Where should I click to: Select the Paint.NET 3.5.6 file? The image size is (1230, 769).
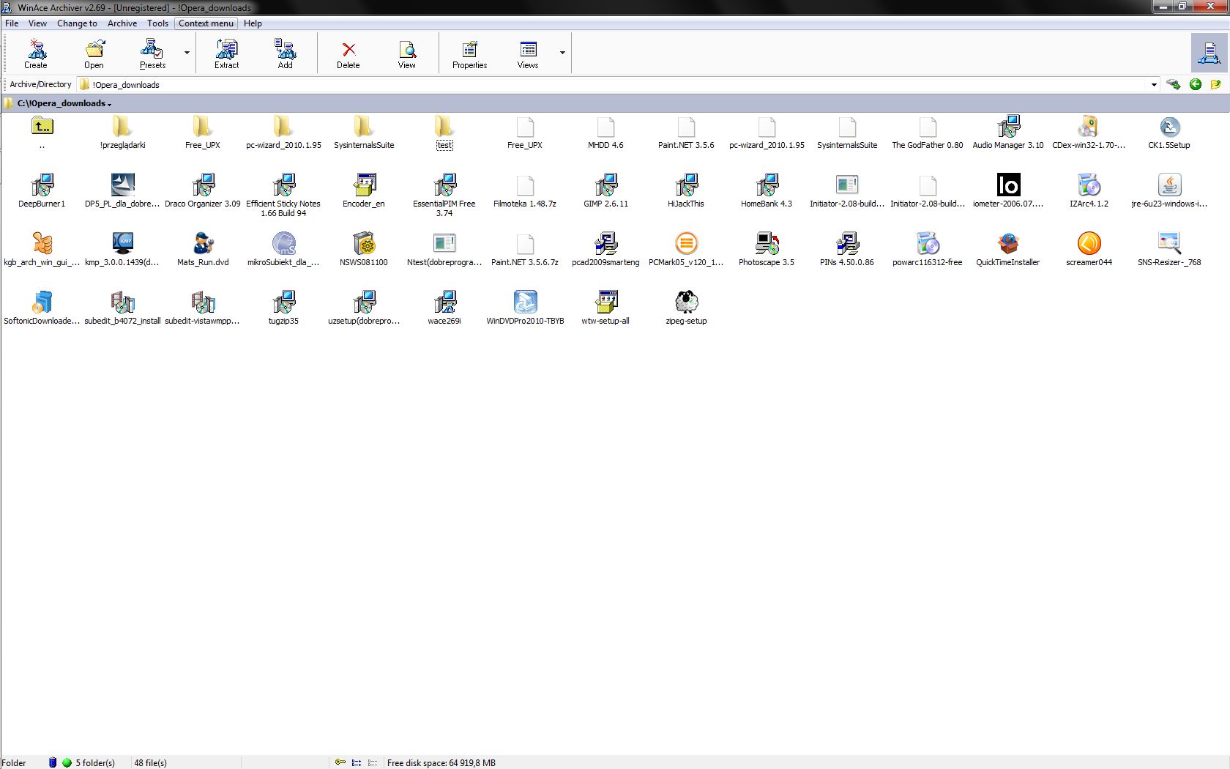(686, 132)
